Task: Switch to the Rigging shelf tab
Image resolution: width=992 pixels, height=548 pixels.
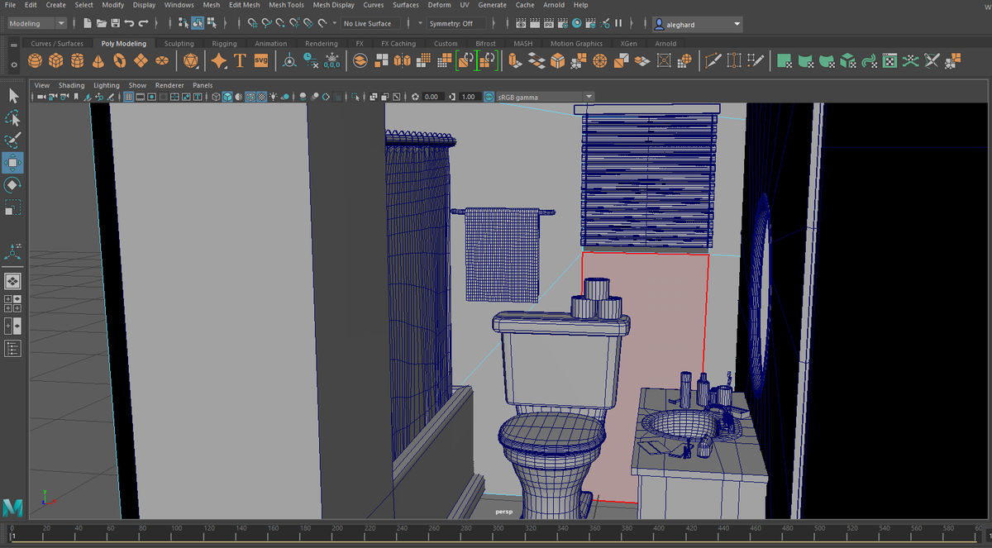Action: click(x=224, y=43)
